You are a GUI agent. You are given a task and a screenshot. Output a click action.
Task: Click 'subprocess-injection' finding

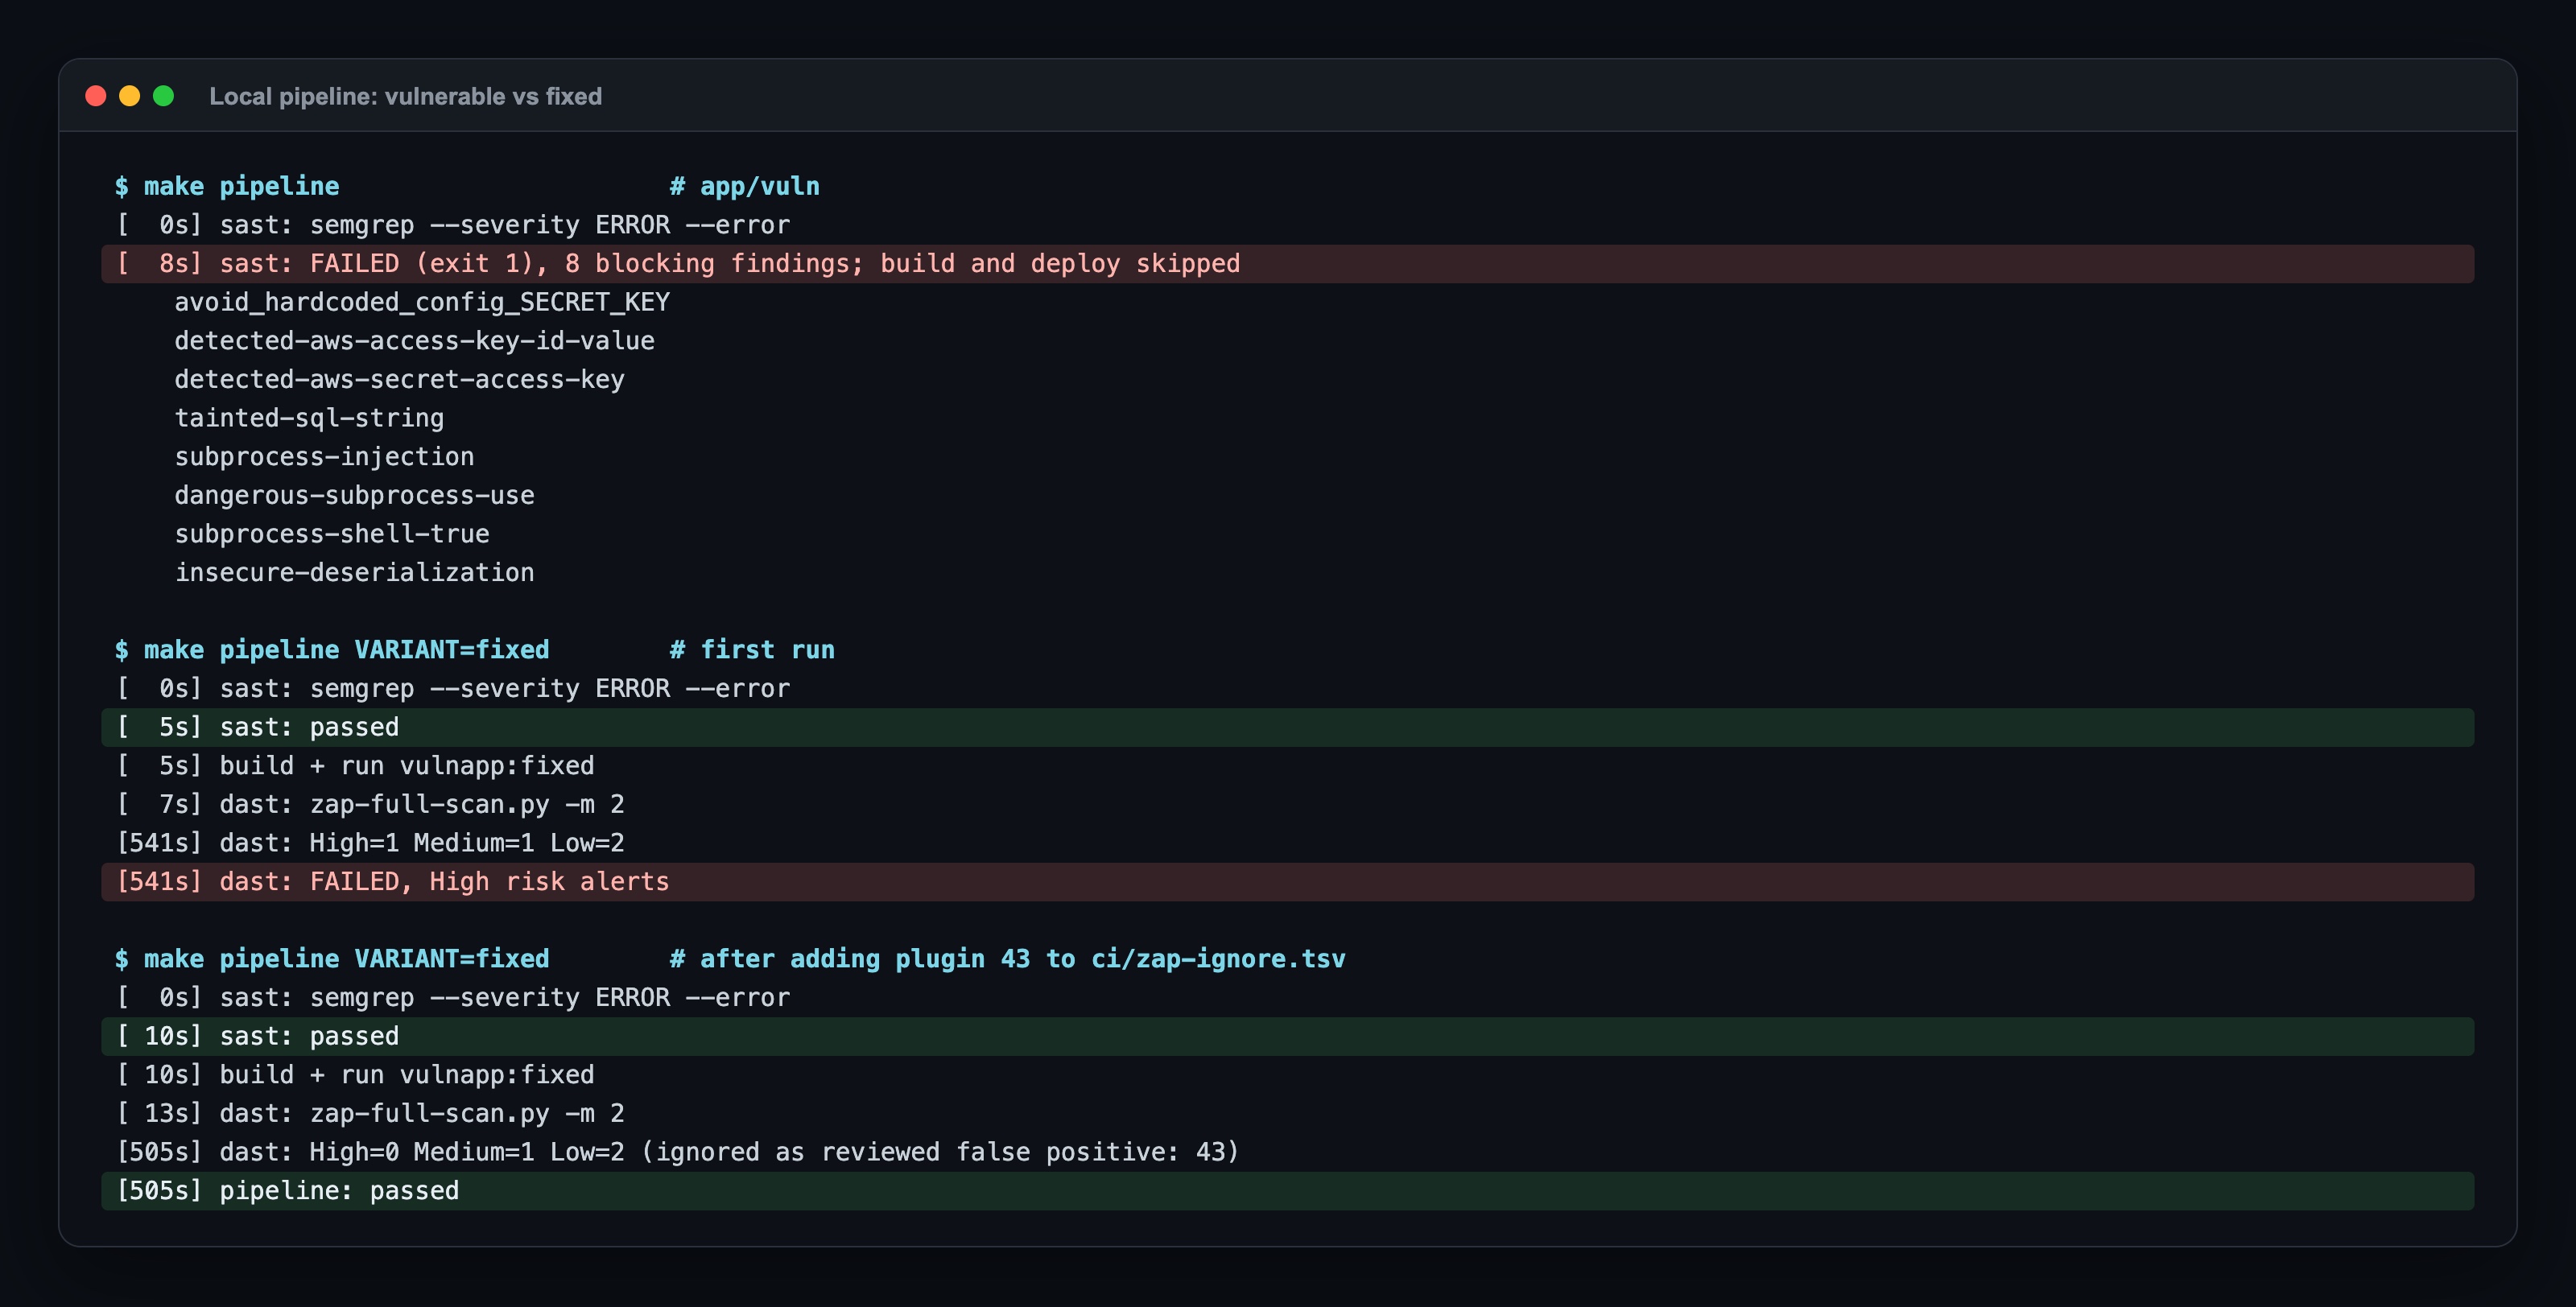point(324,457)
